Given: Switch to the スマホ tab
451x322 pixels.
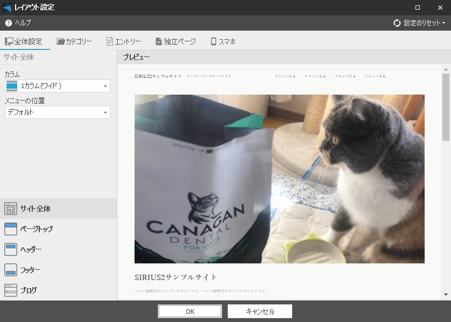Looking at the screenshot, I should pyautogui.click(x=223, y=41).
